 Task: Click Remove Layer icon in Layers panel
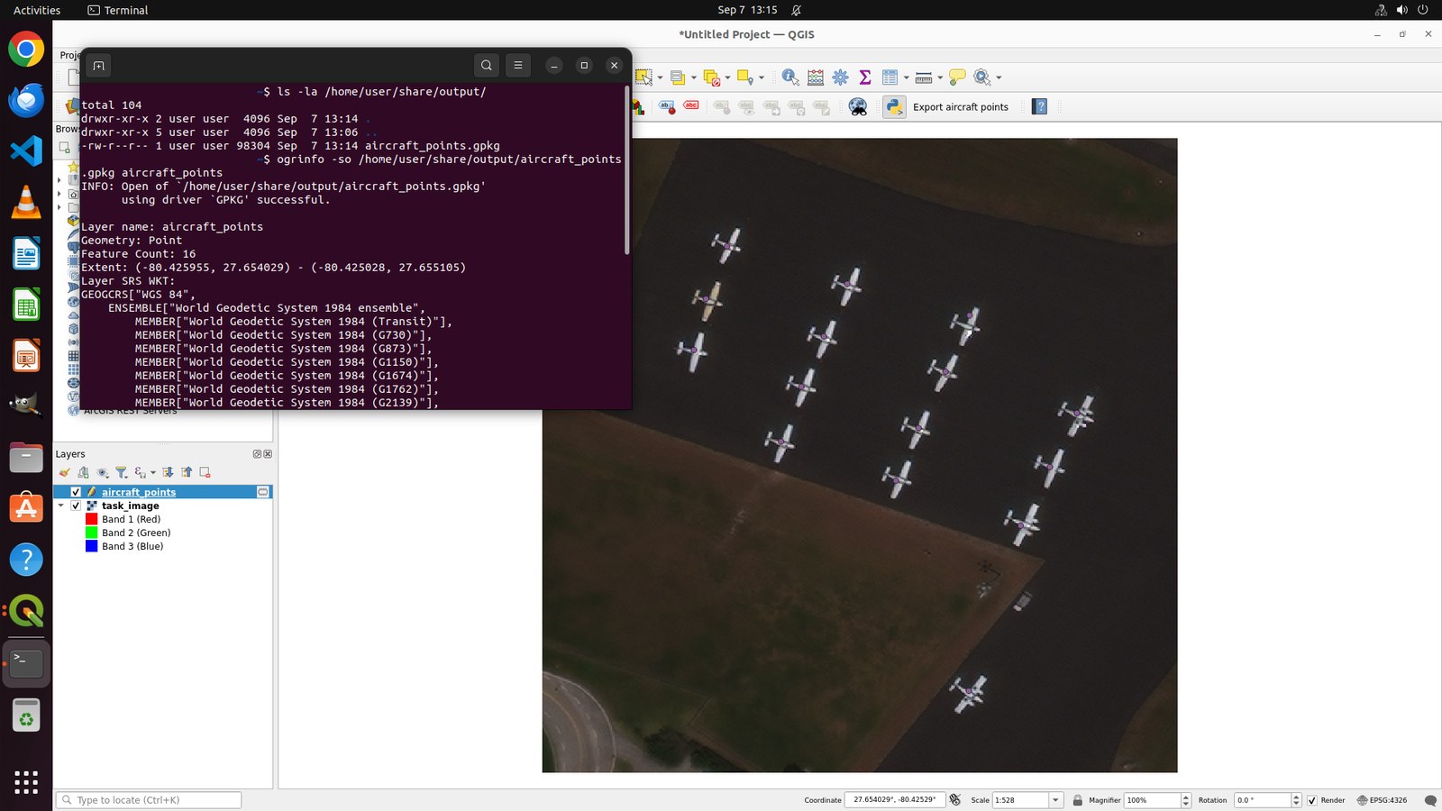point(205,472)
